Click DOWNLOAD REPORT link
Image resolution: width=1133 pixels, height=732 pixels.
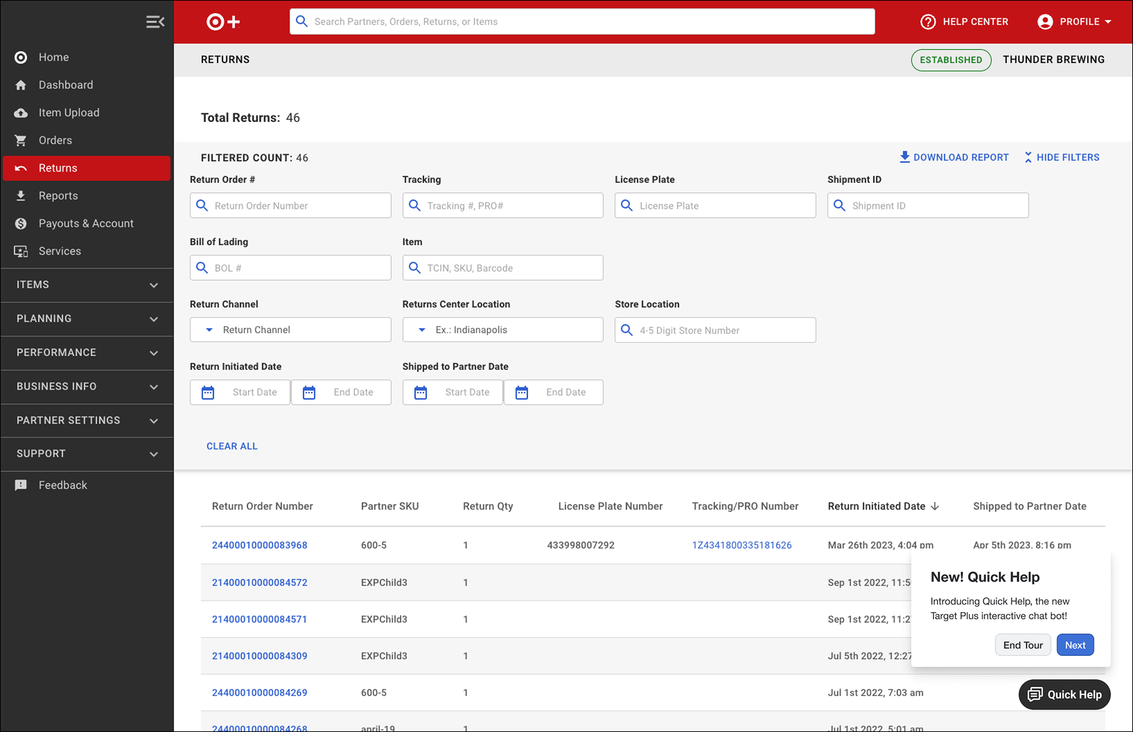[x=954, y=157]
